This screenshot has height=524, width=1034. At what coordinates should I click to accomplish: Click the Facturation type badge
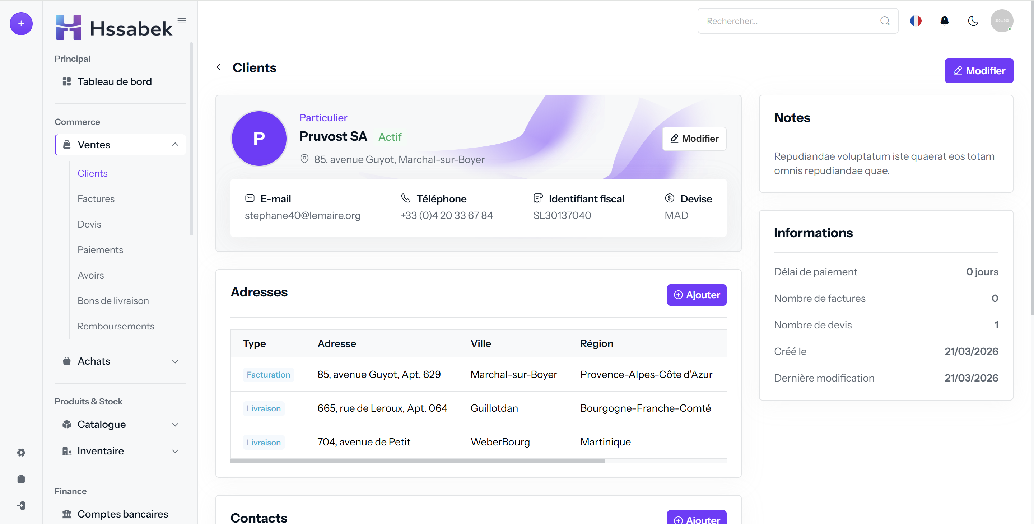point(268,374)
